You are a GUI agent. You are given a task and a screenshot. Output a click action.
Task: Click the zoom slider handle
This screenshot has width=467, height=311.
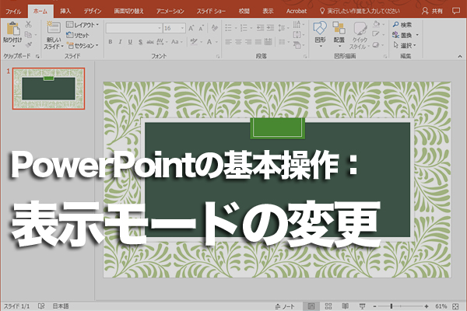391,306
